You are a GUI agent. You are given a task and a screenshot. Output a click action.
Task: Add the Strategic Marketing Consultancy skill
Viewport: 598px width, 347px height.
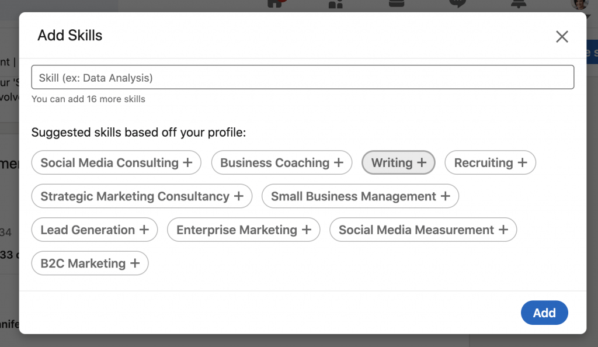(x=141, y=196)
